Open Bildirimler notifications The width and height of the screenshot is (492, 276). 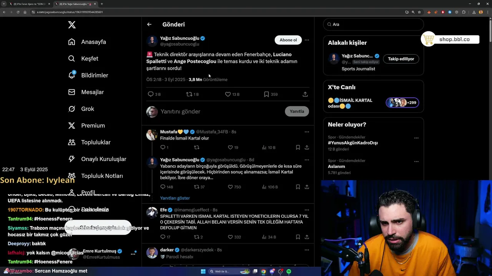click(88, 75)
